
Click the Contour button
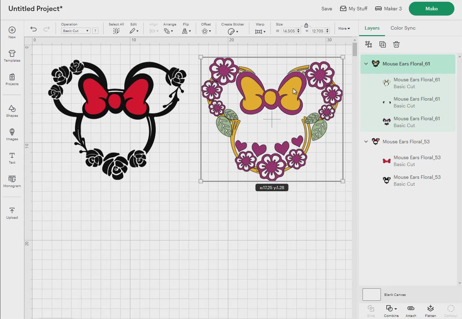(451, 311)
